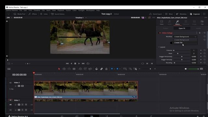Click the Atlar_Heybeliada clip on Video 2
The height and width of the screenshot is (117, 208).
pos(86,90)
